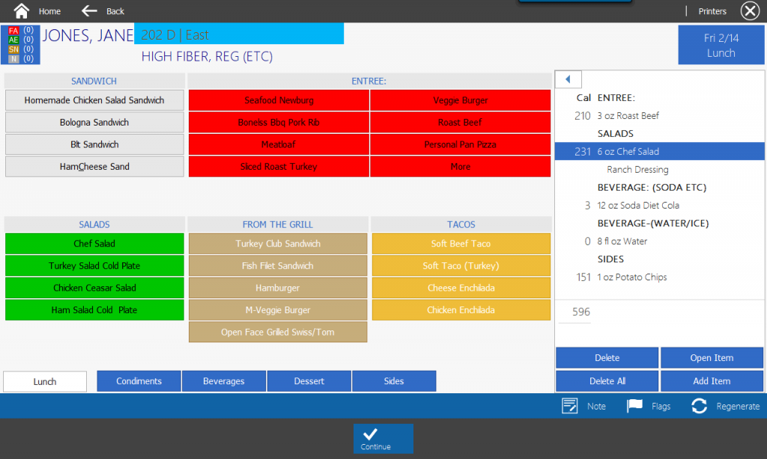767x459 pixels.
Task: Select Chef Salad from the Salads section
Action: [x=94, y=244]
